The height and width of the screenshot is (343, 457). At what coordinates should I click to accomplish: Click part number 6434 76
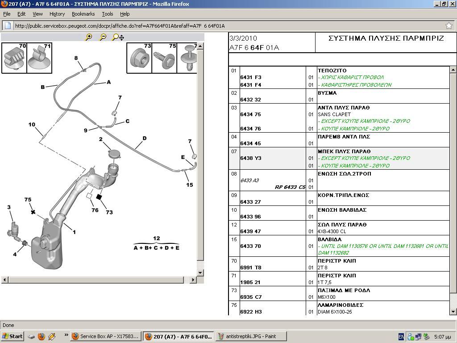coord(250,129)
